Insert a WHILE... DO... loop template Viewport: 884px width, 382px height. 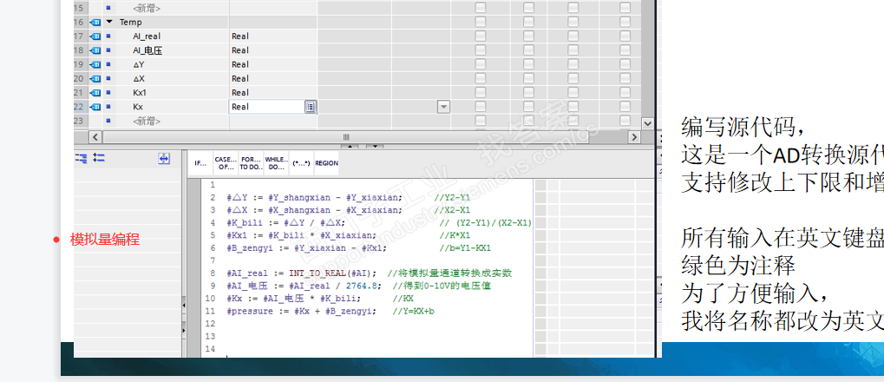tap(276, 163)
